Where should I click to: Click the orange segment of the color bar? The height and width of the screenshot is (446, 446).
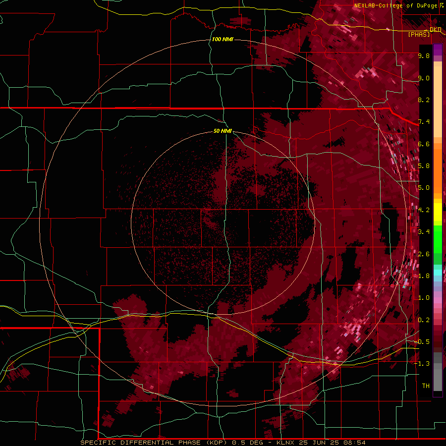pyautogui.click(x=438, y=170)
